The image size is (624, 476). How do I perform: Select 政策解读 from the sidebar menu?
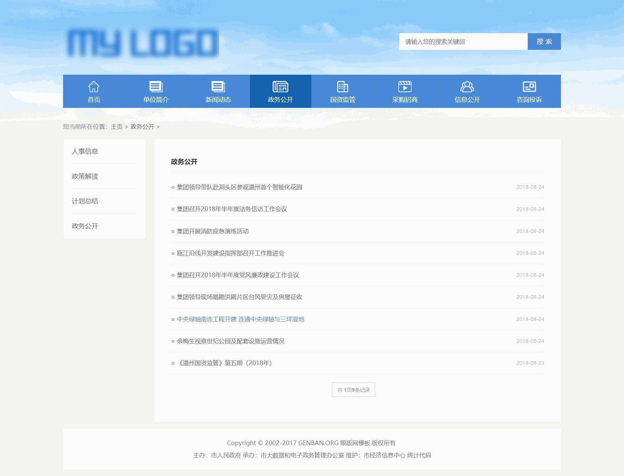tap(85, 176)
